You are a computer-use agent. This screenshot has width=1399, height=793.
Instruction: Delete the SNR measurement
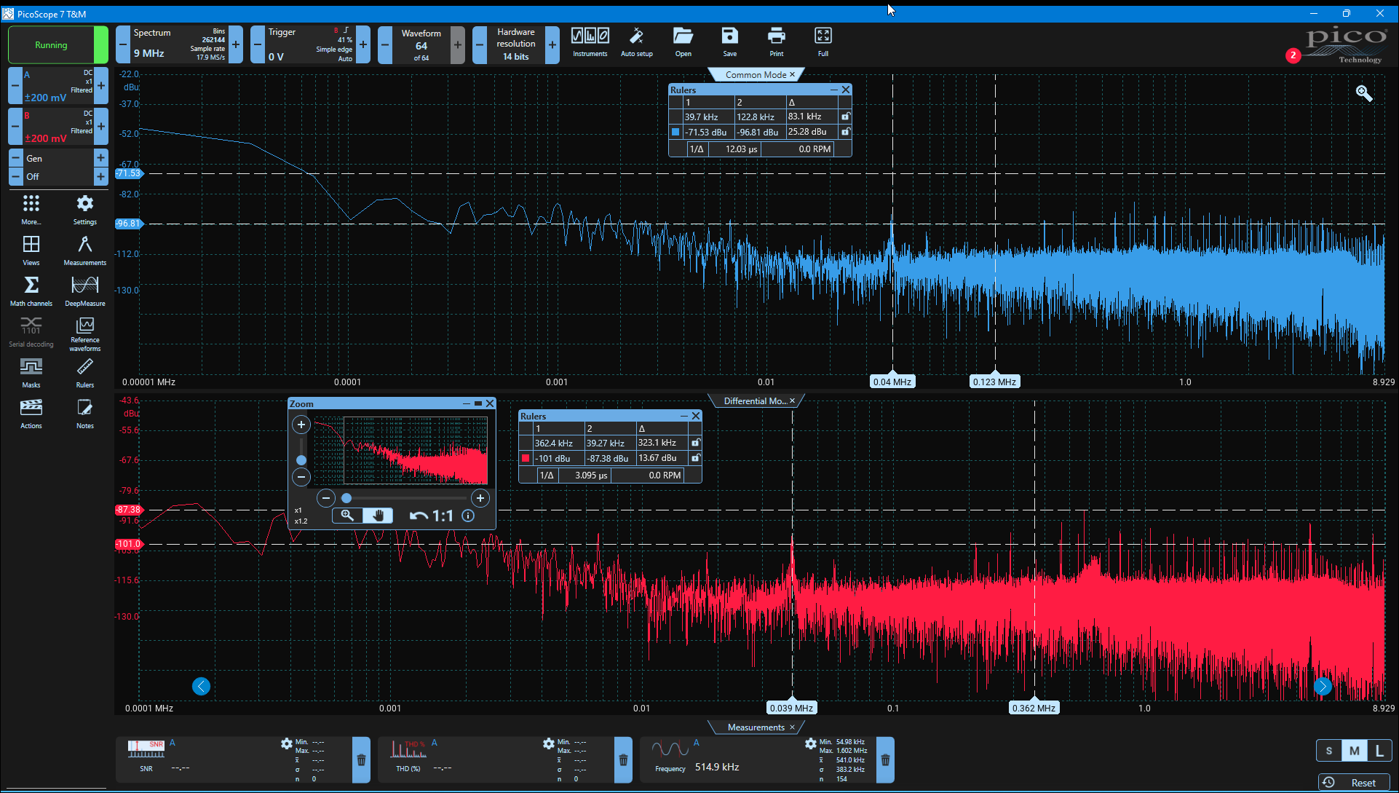(361, 760)
